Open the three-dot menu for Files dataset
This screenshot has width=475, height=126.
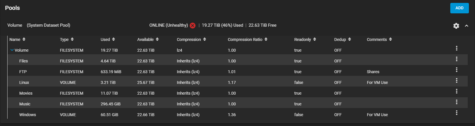pos(457,59)
